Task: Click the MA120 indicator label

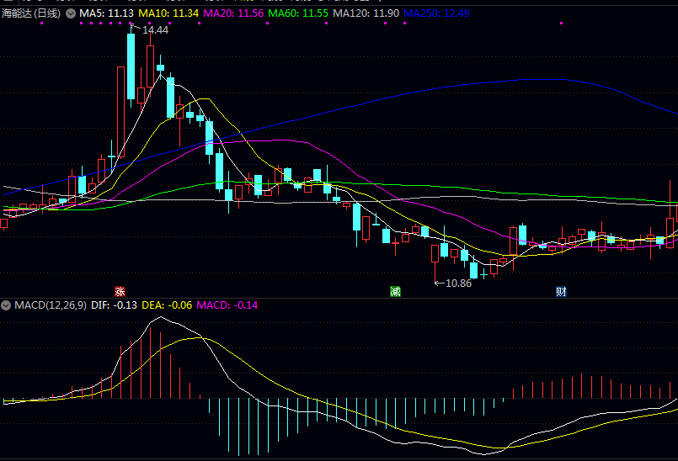Action: click(366, 13)
